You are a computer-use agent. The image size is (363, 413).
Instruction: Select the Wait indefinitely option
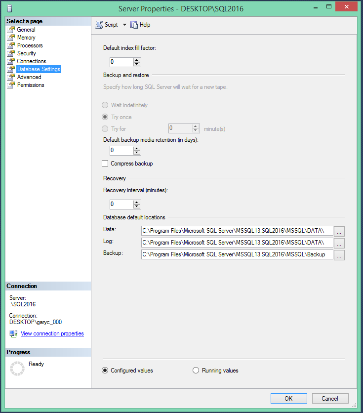(x=105, y=105)
